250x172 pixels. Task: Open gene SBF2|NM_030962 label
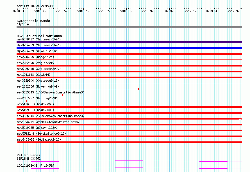(29, 159)
